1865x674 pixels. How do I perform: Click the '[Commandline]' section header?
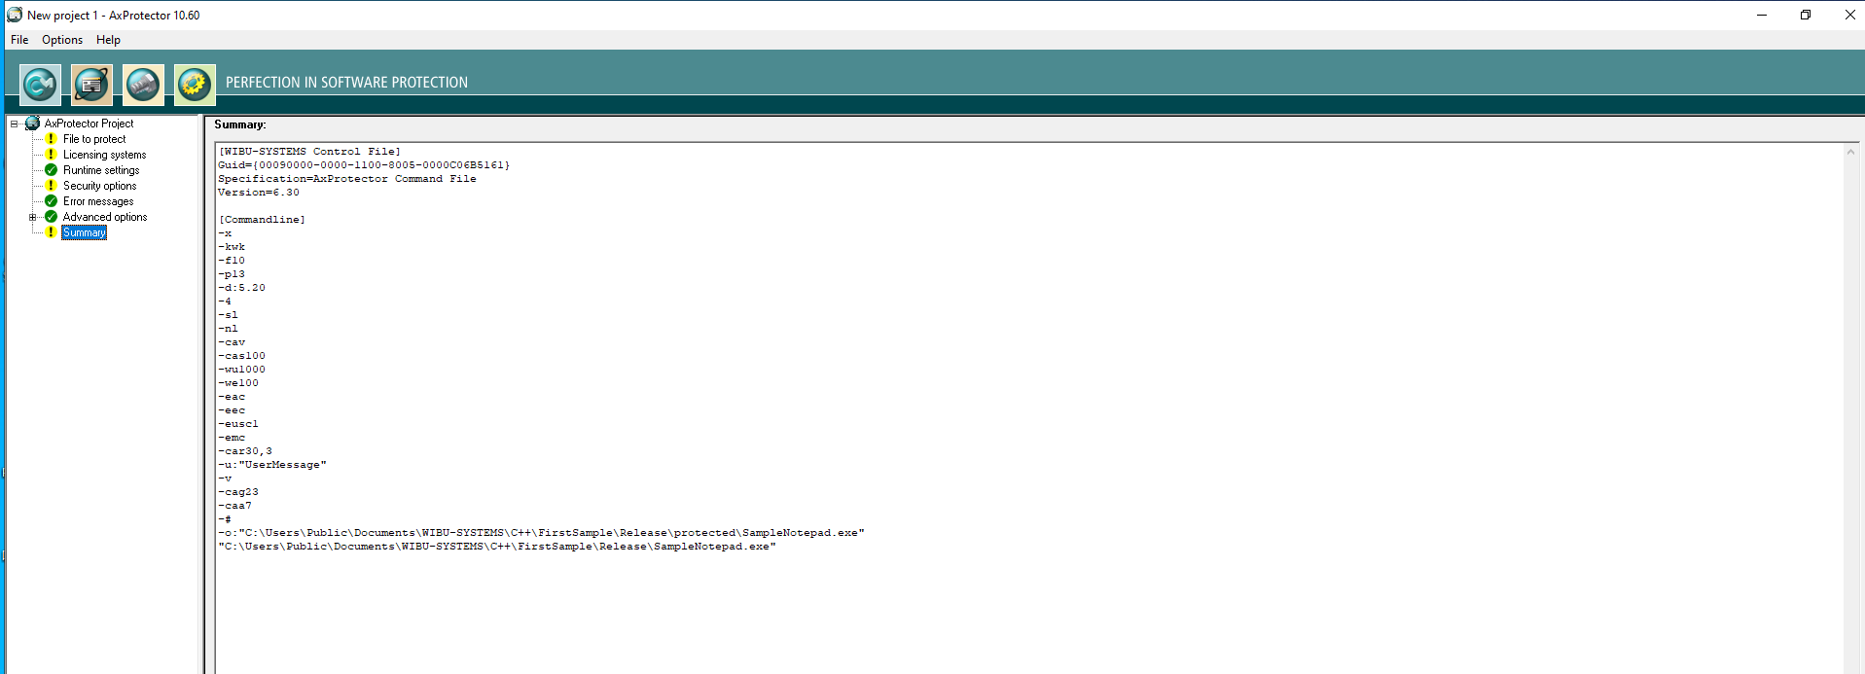click(x=262, y=220)
